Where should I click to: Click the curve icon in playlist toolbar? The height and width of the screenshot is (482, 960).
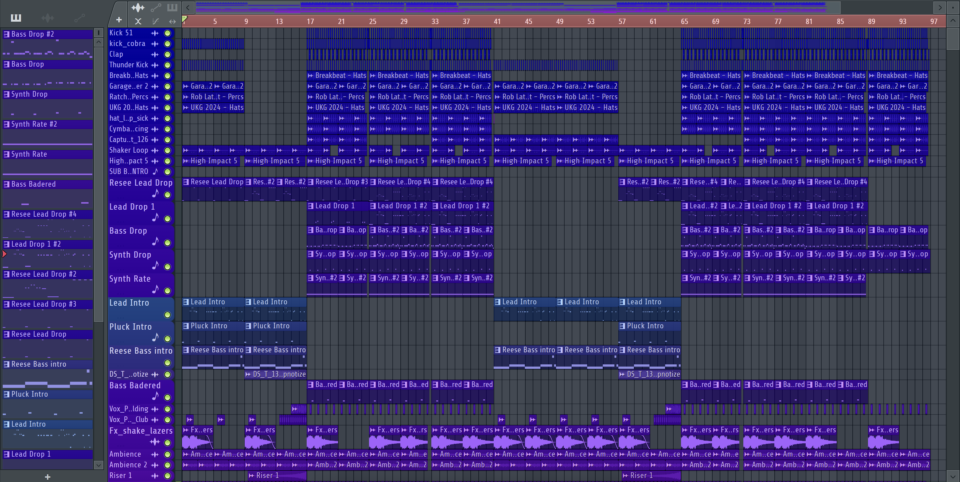(155, 21)
